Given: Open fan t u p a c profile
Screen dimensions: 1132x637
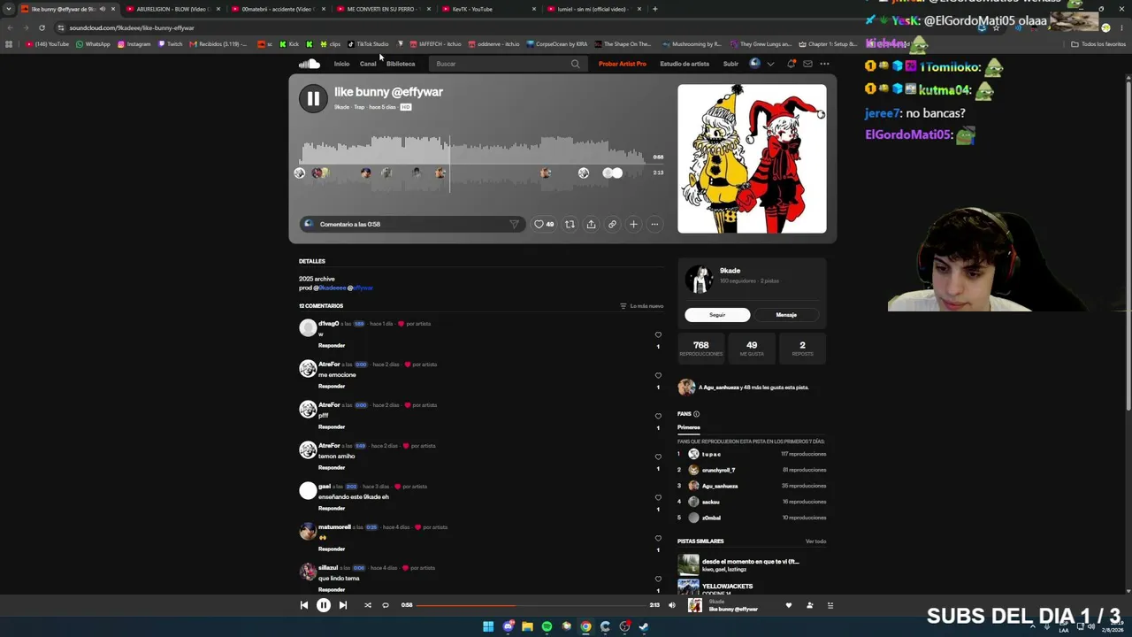Looking at the screenshot, I should pos(711,454).
